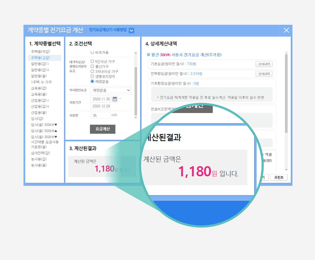Image resolution: width=315 pixels, height=260 pixels.
Task: Click the 사용량 kWh input field
Action: pyautogui.click(x=100, y=115)
